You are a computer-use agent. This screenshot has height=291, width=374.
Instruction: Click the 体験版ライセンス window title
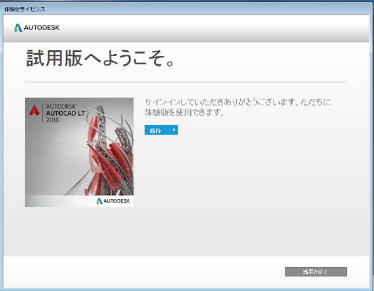pyautogui.click(x=25, y=10)
